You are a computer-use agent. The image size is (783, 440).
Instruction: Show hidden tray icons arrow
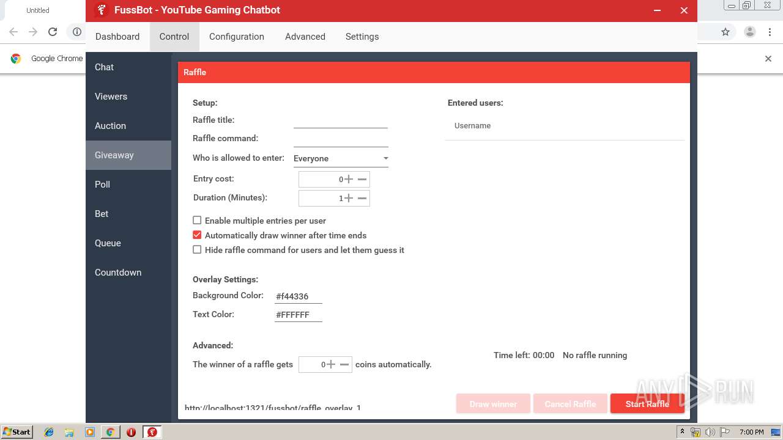tap(682, 432)
